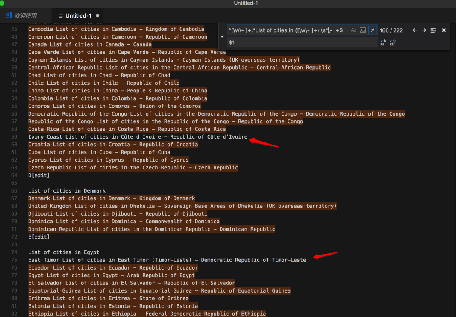
Task: Click the Ivory Coast line of text
Action: click(x=138, y=137)
